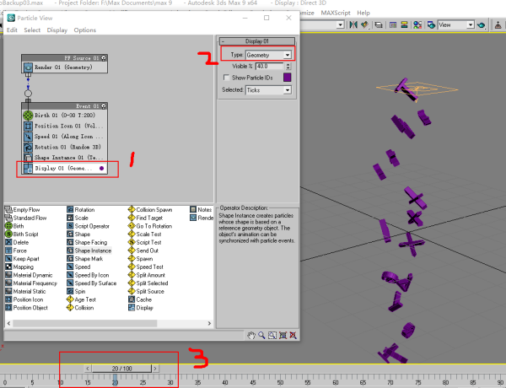This screenshot has height=388, width=506.
Task: Click the Visible % value field
Action: coord(269,66)
